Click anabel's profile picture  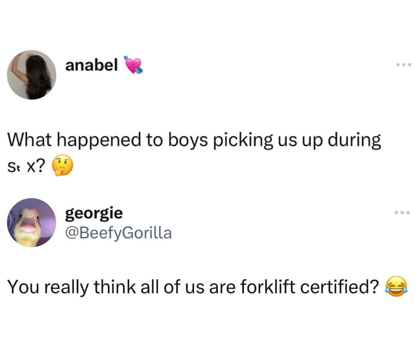pos(32,75)
